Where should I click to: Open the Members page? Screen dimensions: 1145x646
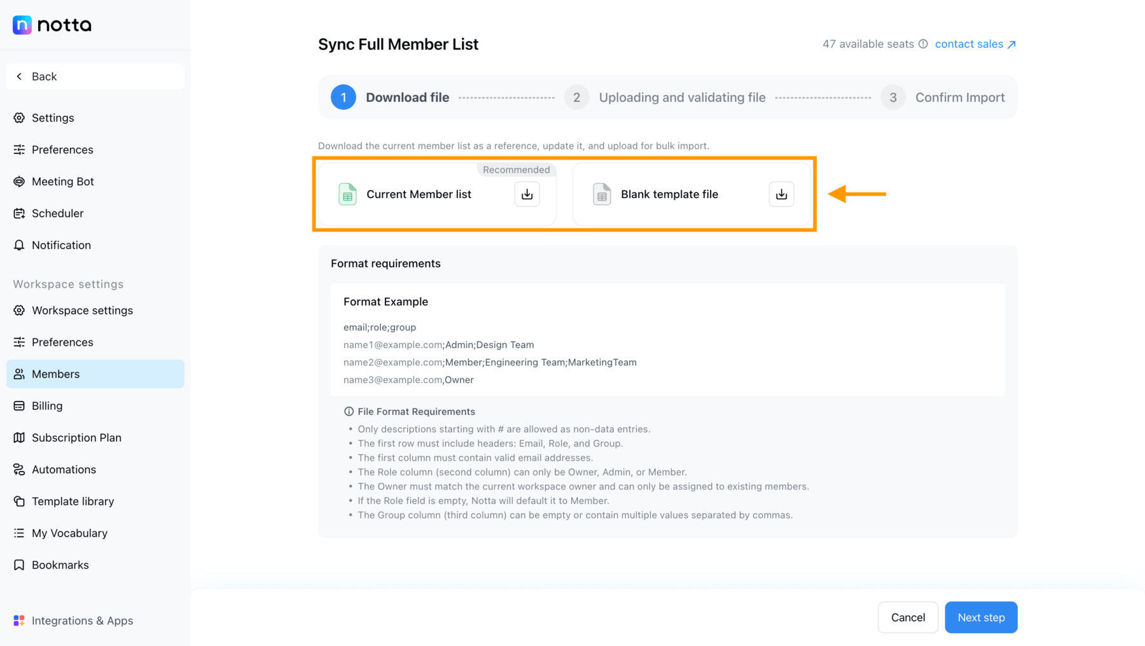click(95, 374)
